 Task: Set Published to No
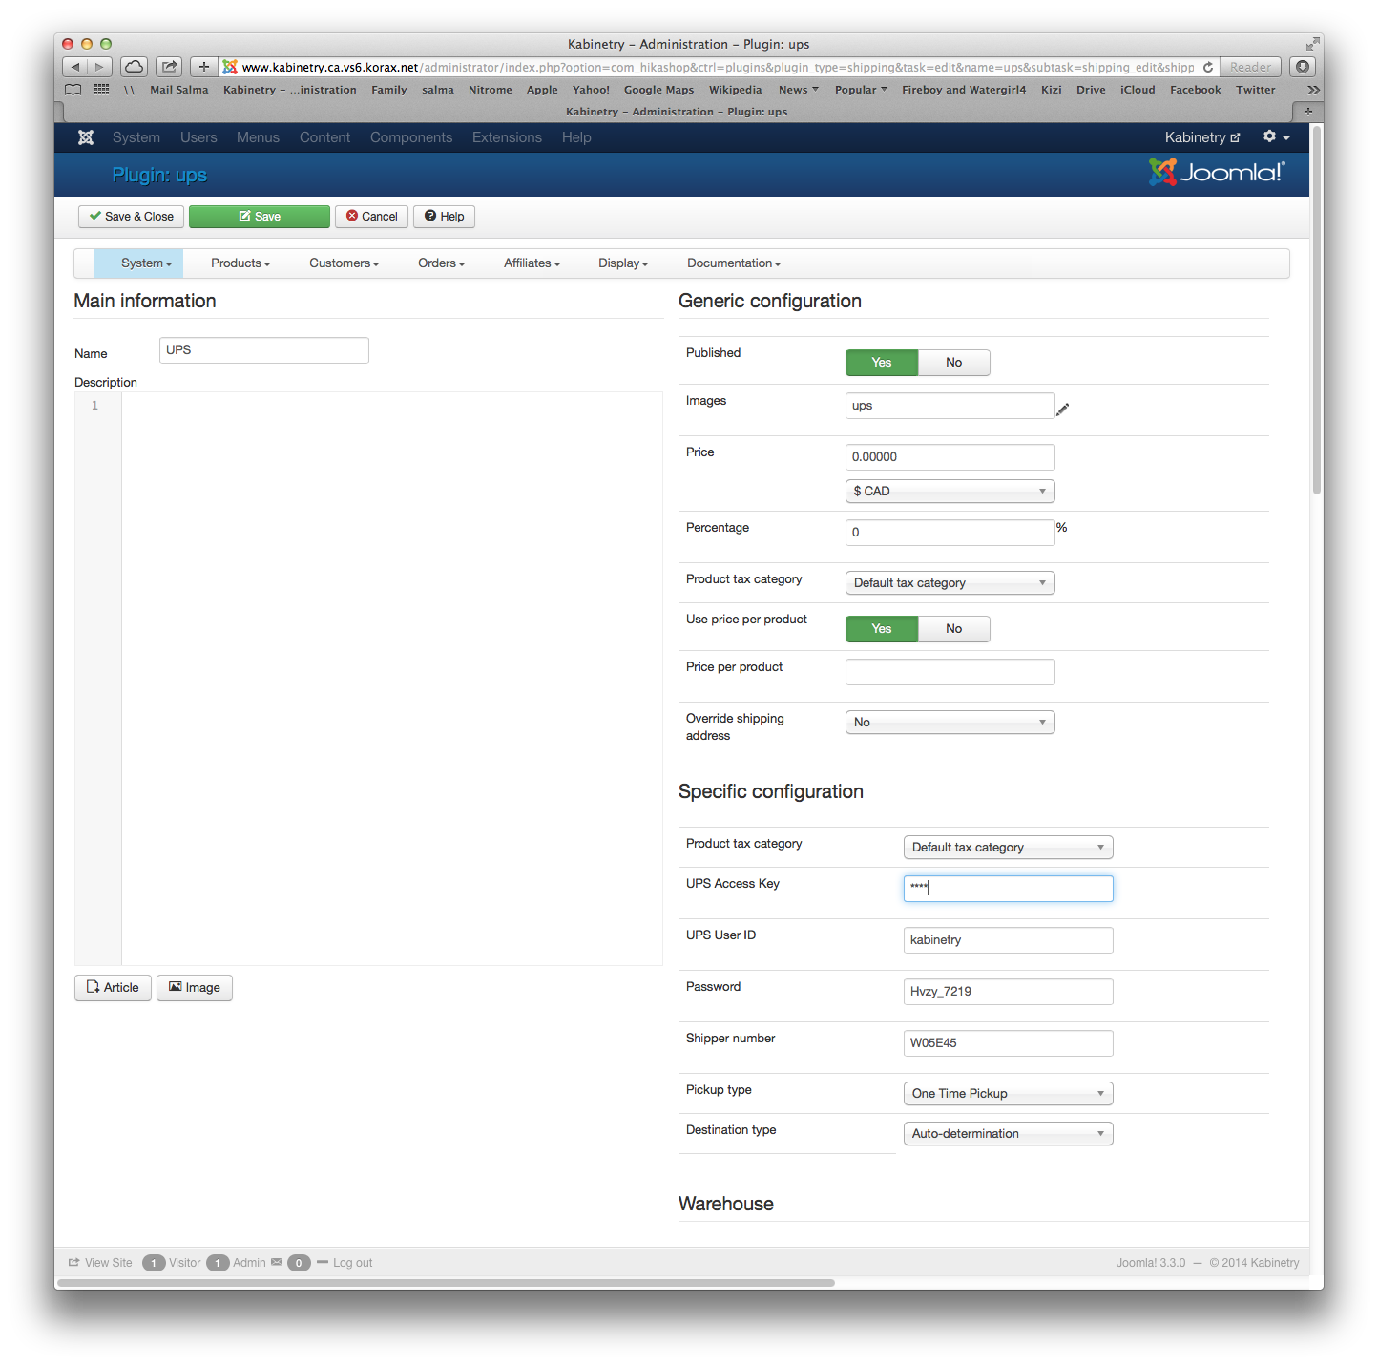coord(954,363)
